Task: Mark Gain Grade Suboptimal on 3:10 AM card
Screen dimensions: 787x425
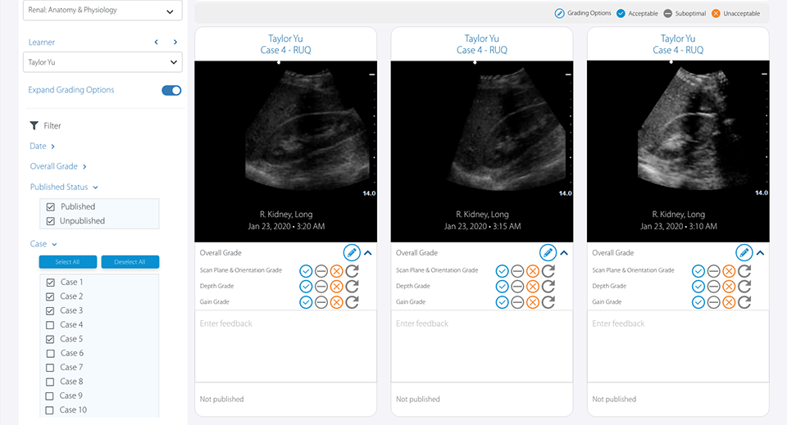Action: tap(714, 302)
